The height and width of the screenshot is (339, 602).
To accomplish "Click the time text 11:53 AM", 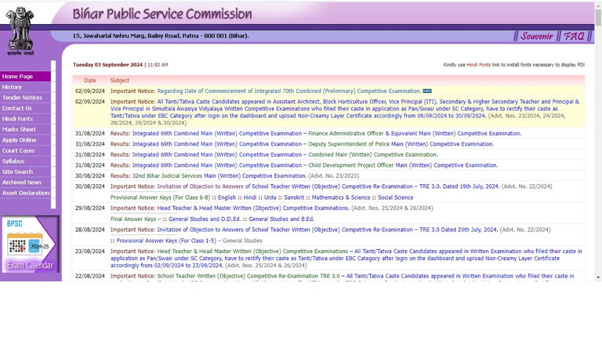I will (158, 65).
